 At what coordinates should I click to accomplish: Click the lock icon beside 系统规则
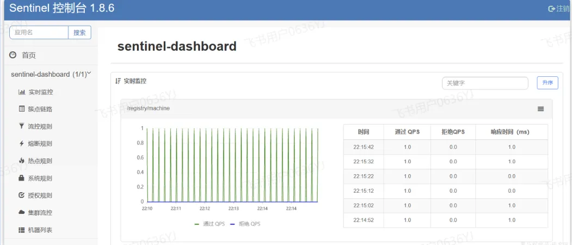tap(22, 178)
